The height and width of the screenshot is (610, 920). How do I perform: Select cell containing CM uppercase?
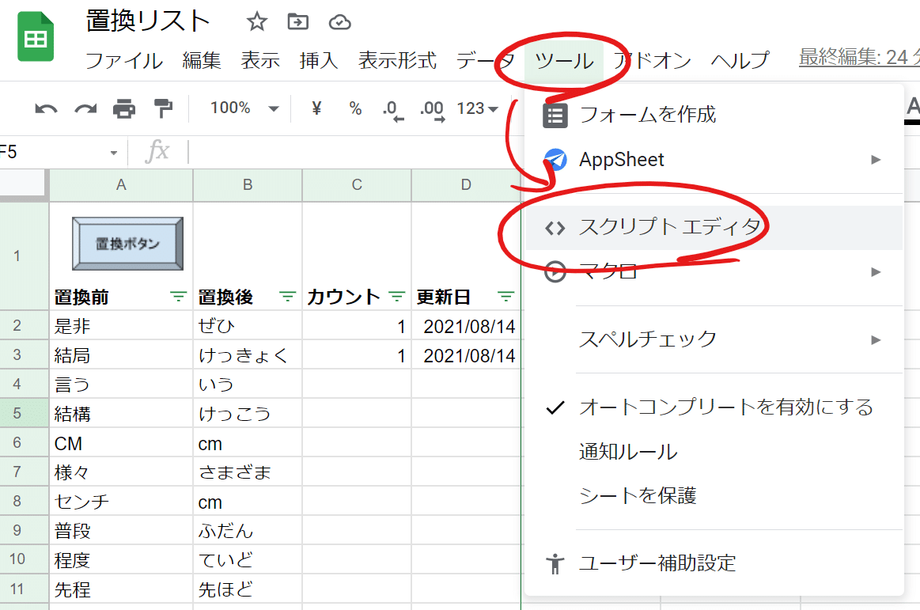click(x=121, y=443)
